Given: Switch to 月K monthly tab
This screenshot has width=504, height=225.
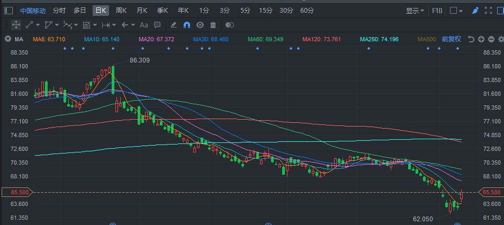Looking at the screenshot, I should pyautogui.click(x=142, y=11).
